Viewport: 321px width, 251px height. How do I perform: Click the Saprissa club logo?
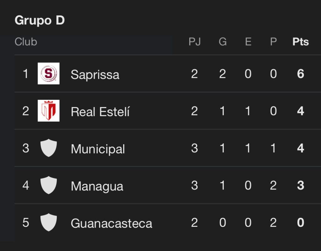coord(49,73)
